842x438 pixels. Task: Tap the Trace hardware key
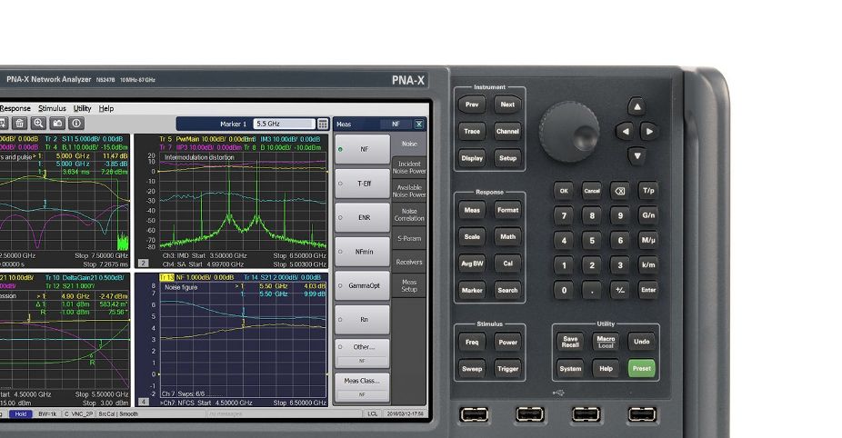(x=472, y=131)
